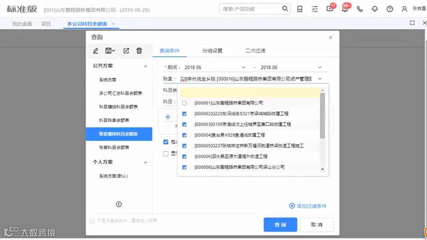The width and height of the screenshot is (427, 240).
Task: Collapse the 个人方案 section
Action: pyautogui.click(x=145, y=162)
